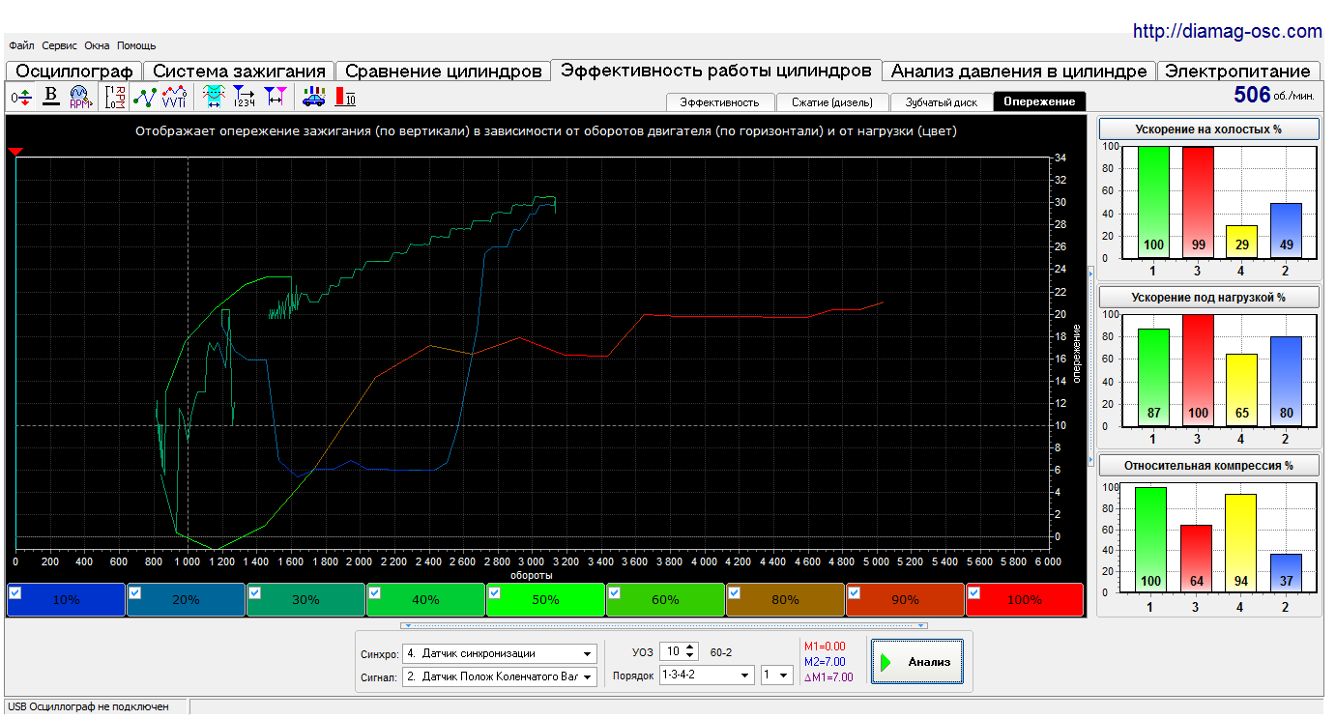Viewport: 1336px width, 719px height.
Task: Click the cyan waveform range icon
Action: click(215, 97)
